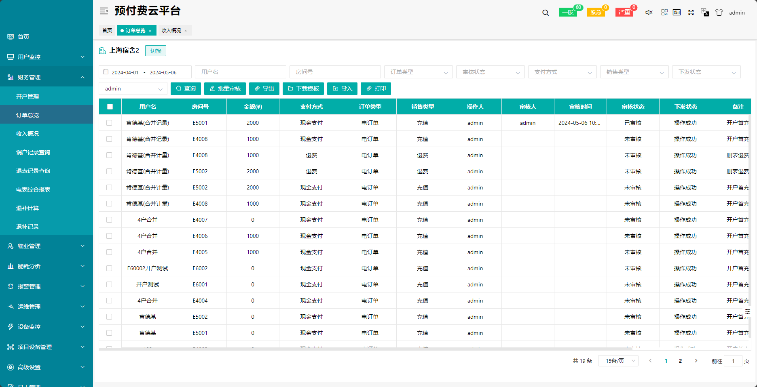Open the 15条/页 page size dropdown
This screenshot has width=757, height=387.
point(618,361)
